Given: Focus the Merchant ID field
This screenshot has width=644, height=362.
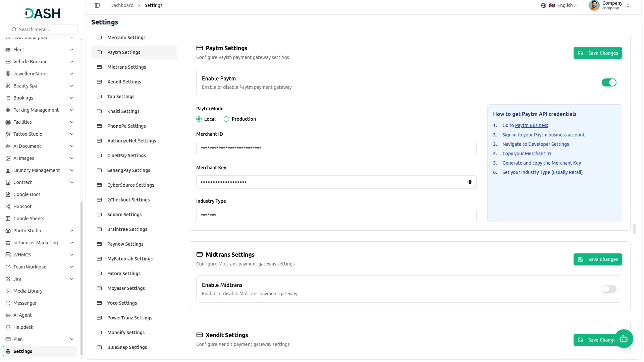Looking at the screenshot, I should coord(336,148).
